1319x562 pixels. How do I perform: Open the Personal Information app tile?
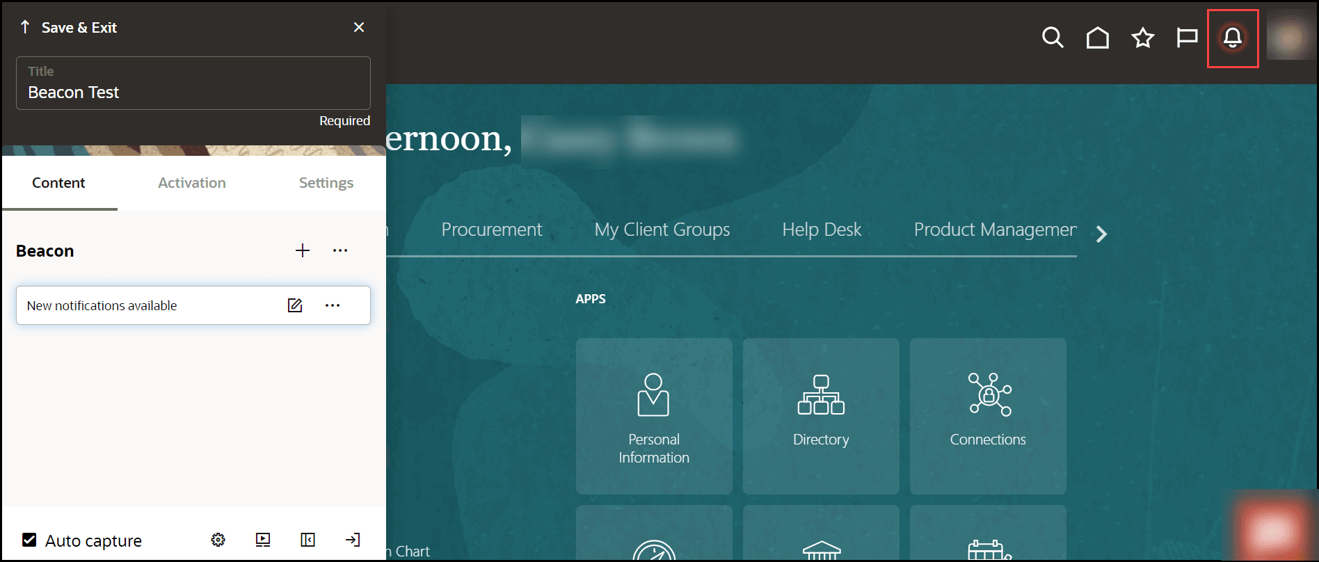pyautogui.click(x=654, y=416)
